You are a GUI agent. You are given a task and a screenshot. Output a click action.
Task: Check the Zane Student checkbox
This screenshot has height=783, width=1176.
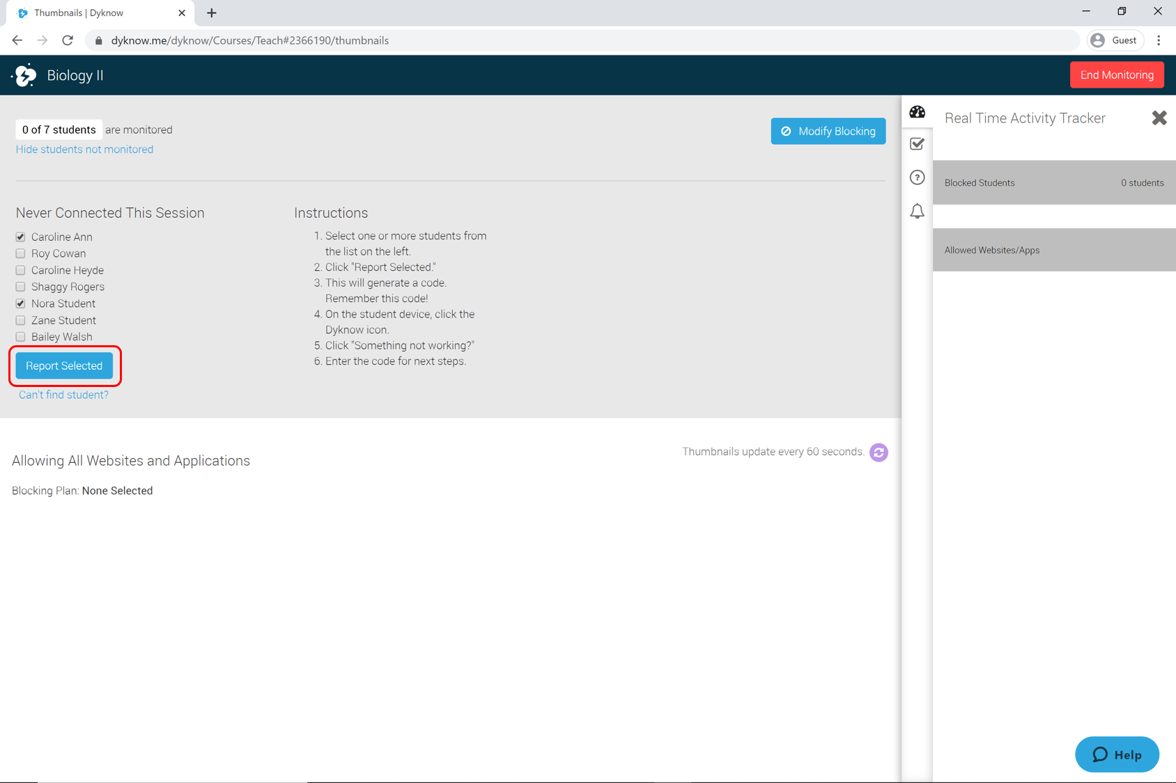(x=20, y=320)
